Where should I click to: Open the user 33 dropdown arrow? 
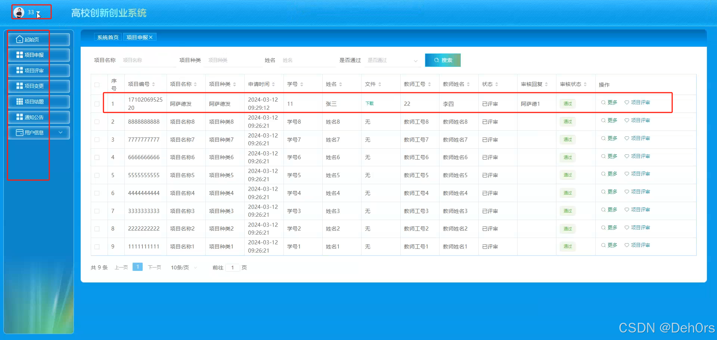coord(38,13)
